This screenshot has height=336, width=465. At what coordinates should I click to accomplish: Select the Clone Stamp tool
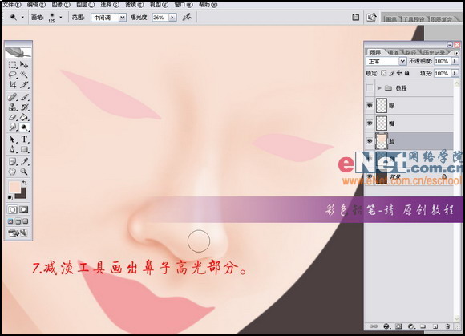[x=13, y=107]
